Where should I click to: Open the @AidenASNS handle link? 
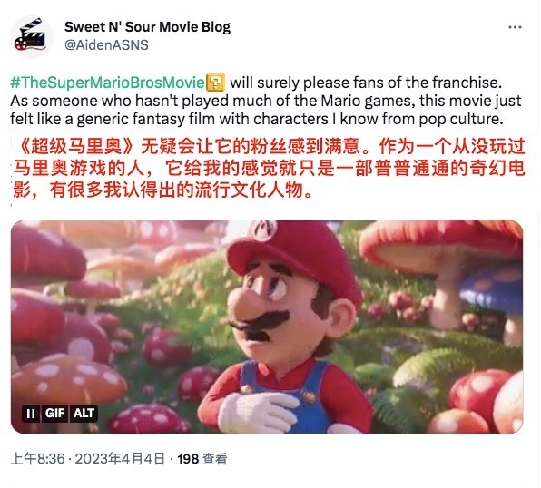(x=106, y=45)
